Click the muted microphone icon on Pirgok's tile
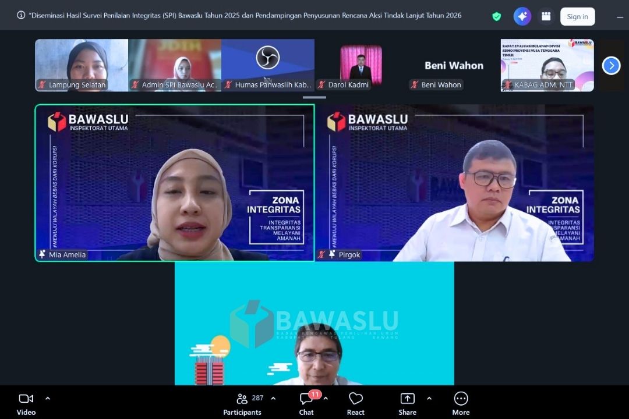 click(x=321, y=254)
